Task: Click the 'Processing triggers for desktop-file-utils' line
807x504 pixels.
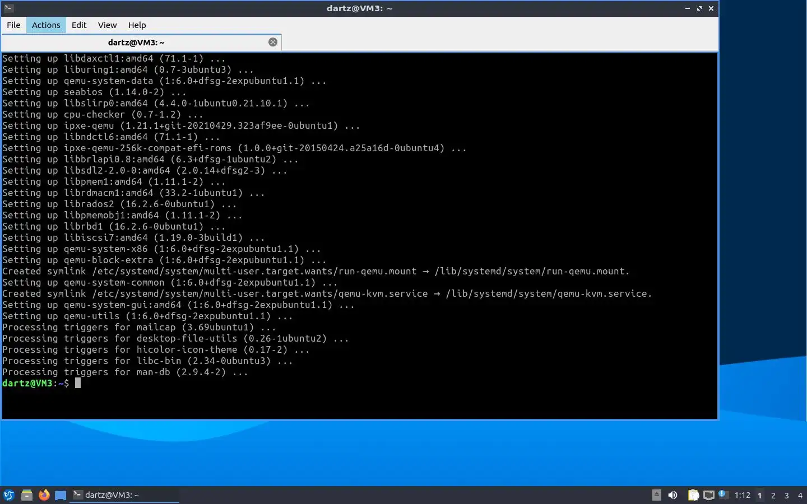Action: (176, 338)
